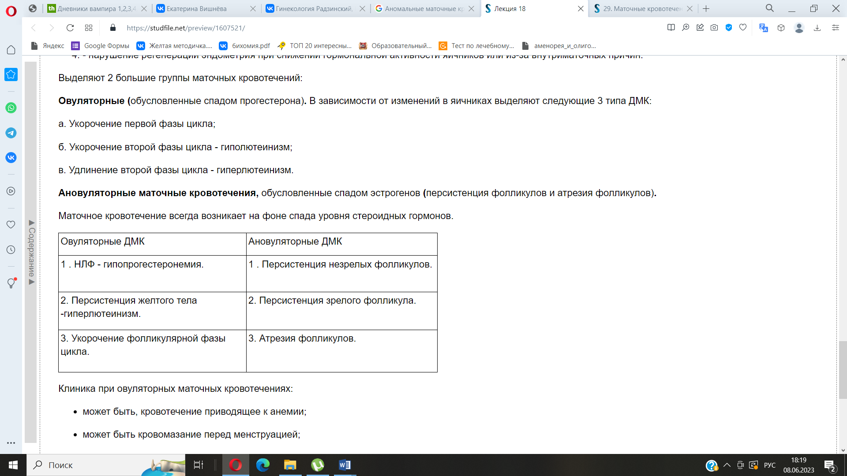The height and width of the screenshot is (476, 847).
Task: Click the page vertical scrollbar thumb
Action: pos(843,369)
